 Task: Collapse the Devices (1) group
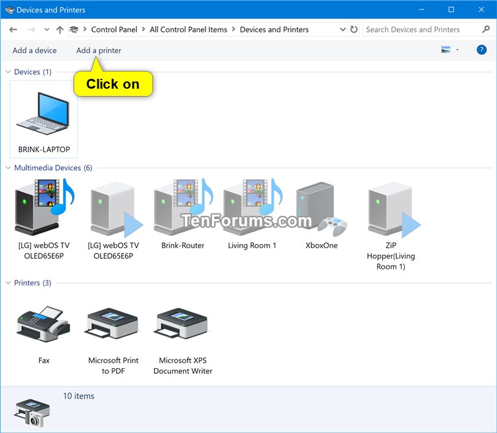click(x=8, y=72)
